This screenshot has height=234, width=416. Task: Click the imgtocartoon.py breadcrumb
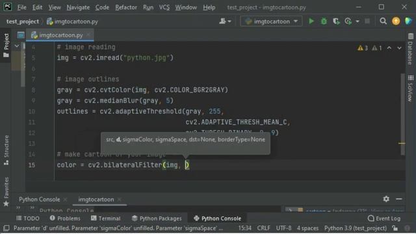click(x=72, y=21)
